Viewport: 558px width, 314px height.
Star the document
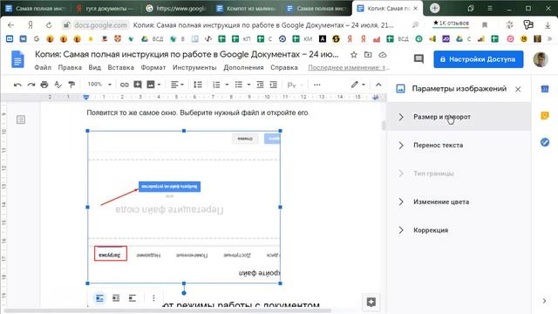pos(353,55)
